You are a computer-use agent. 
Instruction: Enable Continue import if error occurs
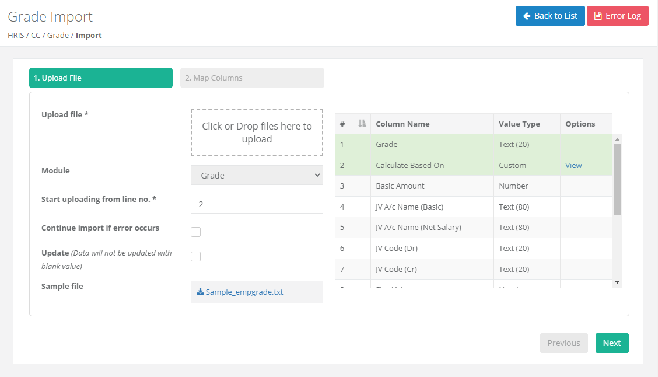[x=196, y=232]
